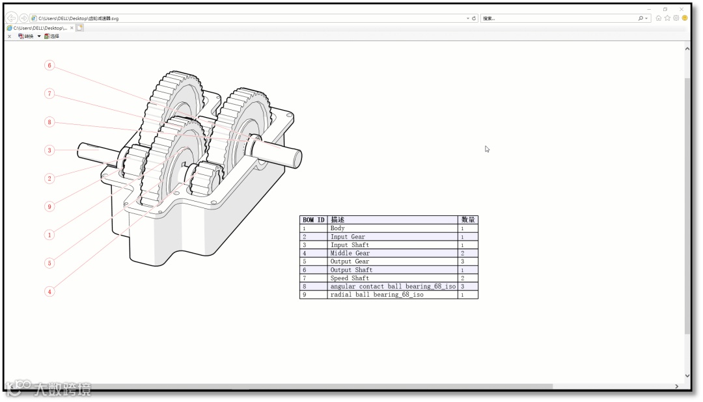The height and width of the screenshot is (402, 703).
Task: Close the toolbar with the x button
Action: (9, 36)
